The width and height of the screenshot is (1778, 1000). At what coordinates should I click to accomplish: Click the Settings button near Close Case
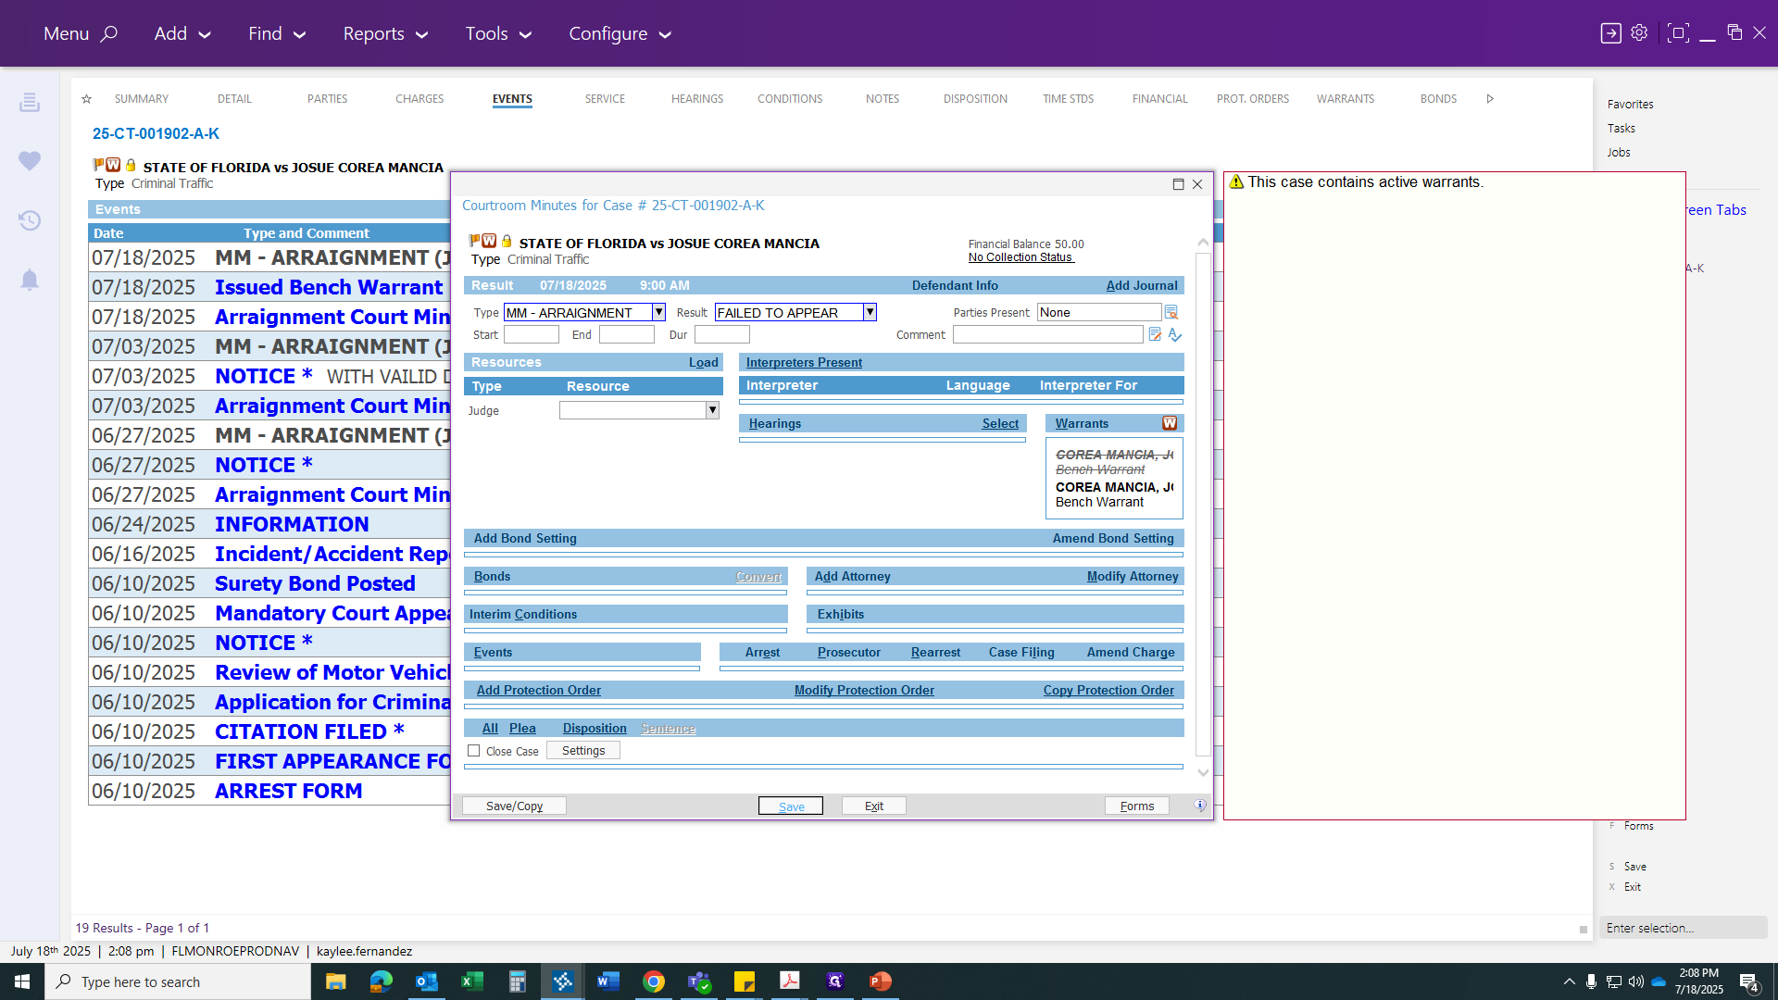click(x=583, y=751)
